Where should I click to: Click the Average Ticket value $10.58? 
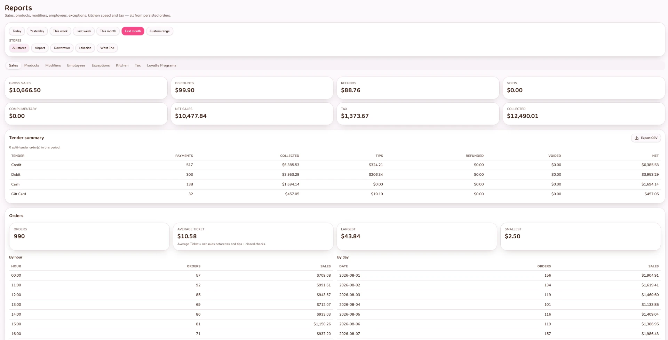click(187, 236)
